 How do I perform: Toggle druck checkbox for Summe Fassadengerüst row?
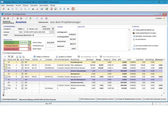pos(23,71)
